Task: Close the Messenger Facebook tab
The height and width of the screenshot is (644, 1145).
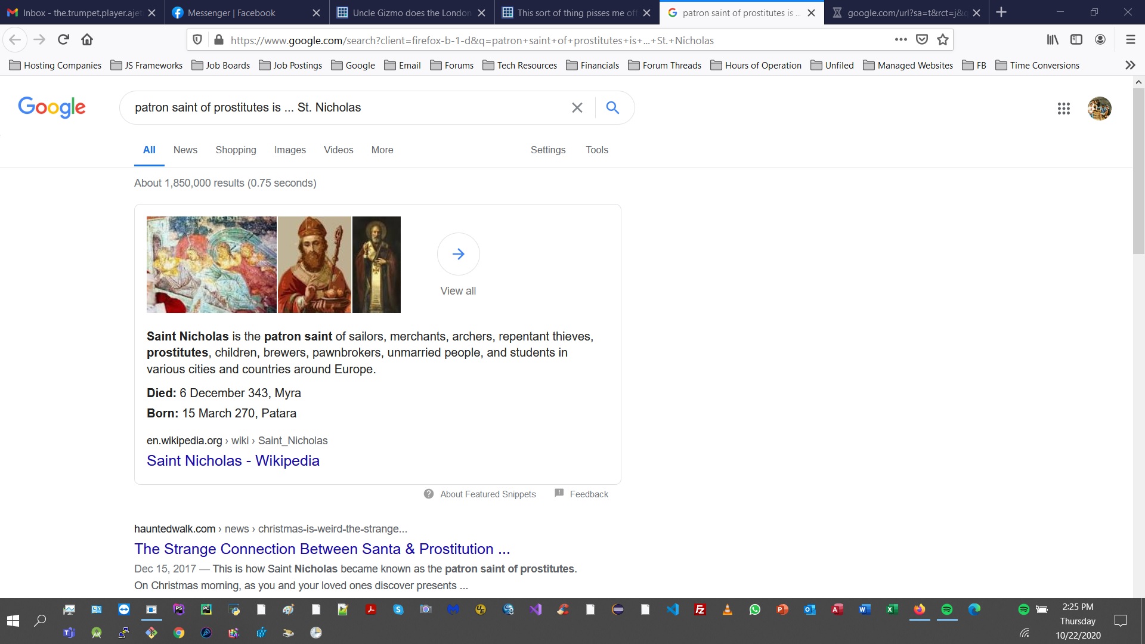Action: (x=316, y=13)
